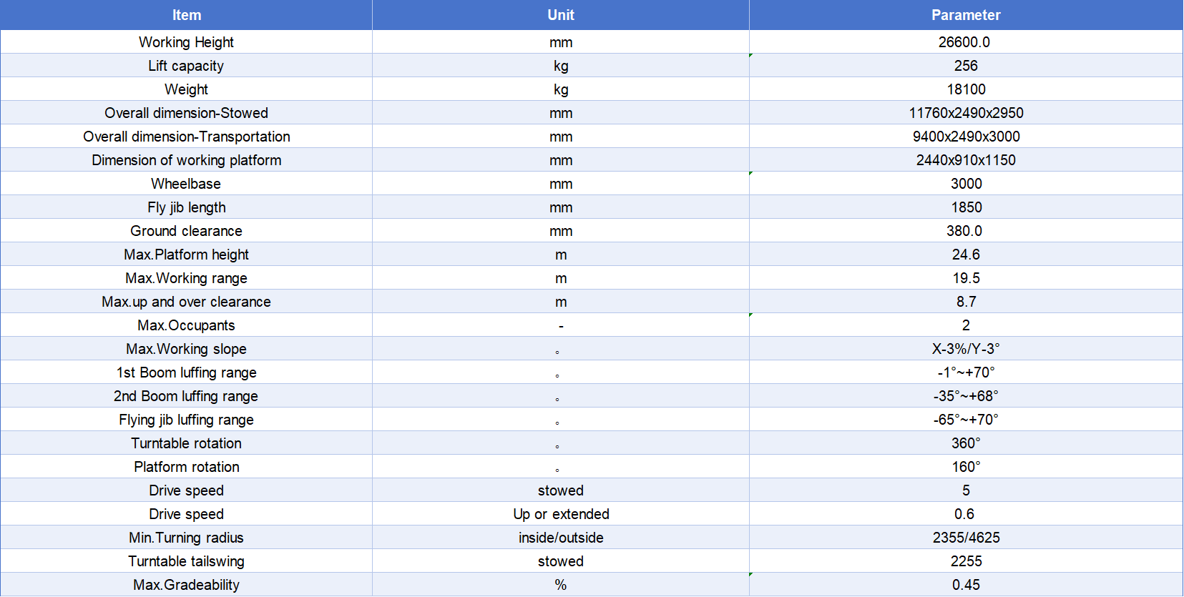Screen dimensions: 1184x597
Task: Select the Up or extended unit cell
Action: tap(561, 514)
